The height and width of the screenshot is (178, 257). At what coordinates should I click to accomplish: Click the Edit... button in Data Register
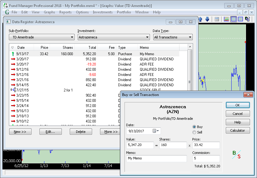(x=50, y=132)
